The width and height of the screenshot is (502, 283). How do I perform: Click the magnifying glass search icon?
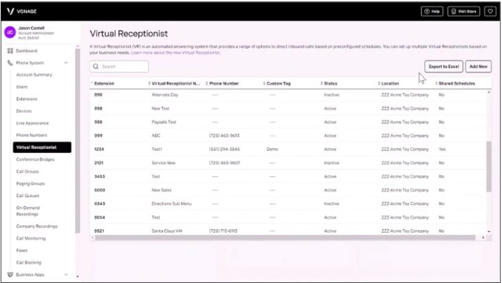(96, 67)
